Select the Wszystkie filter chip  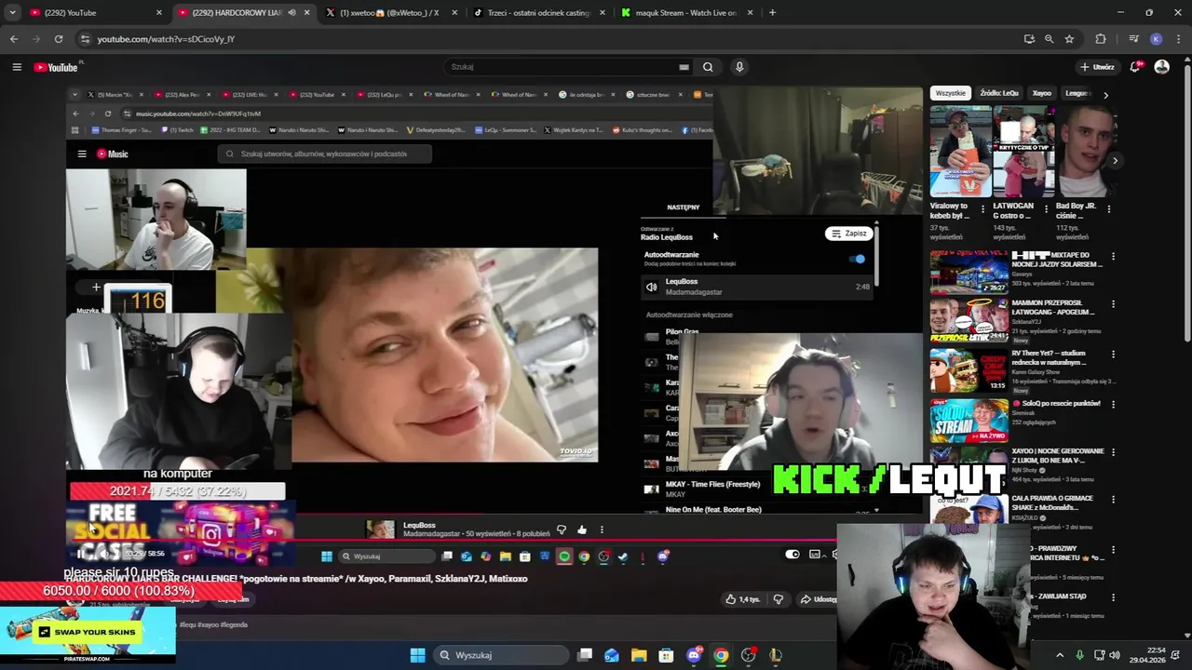[951, 93]
